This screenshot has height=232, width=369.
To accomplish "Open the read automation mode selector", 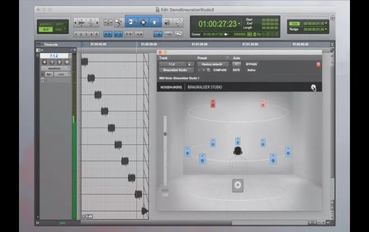I will pyautogui.click(x=63, y=74).
